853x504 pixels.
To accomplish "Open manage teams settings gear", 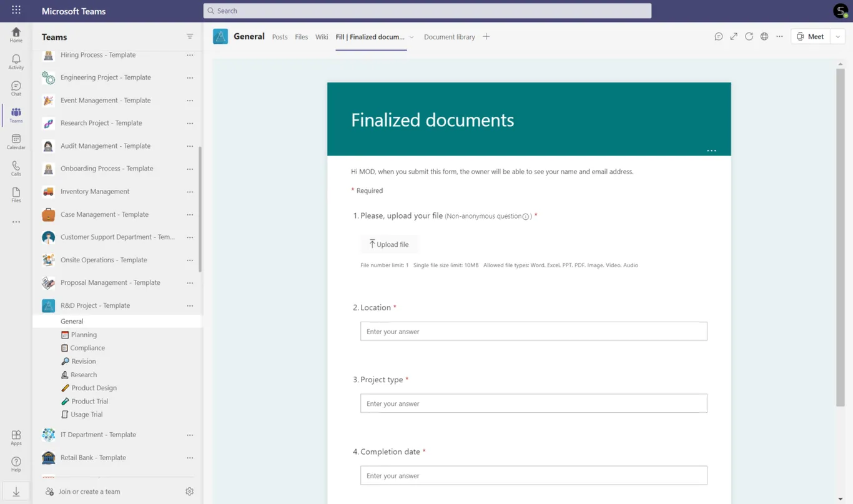I will pos(190,492).
